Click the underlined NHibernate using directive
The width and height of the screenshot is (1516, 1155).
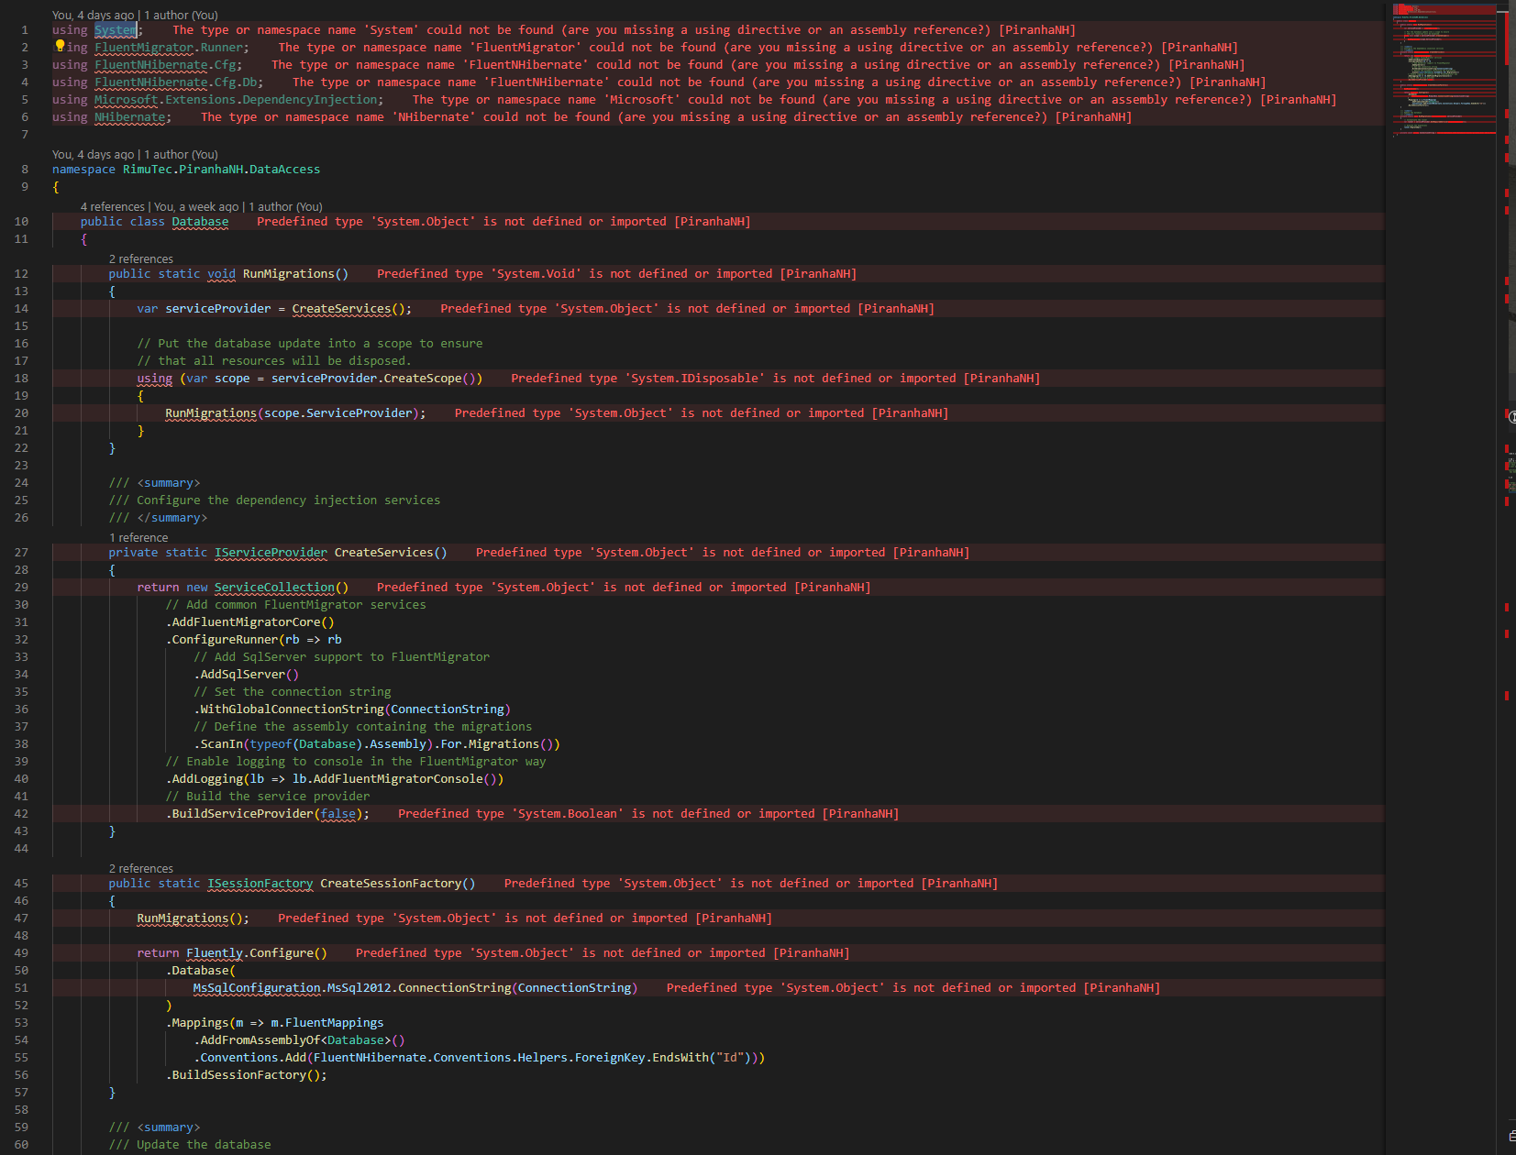pyautogui.click(x=130, y=116)
